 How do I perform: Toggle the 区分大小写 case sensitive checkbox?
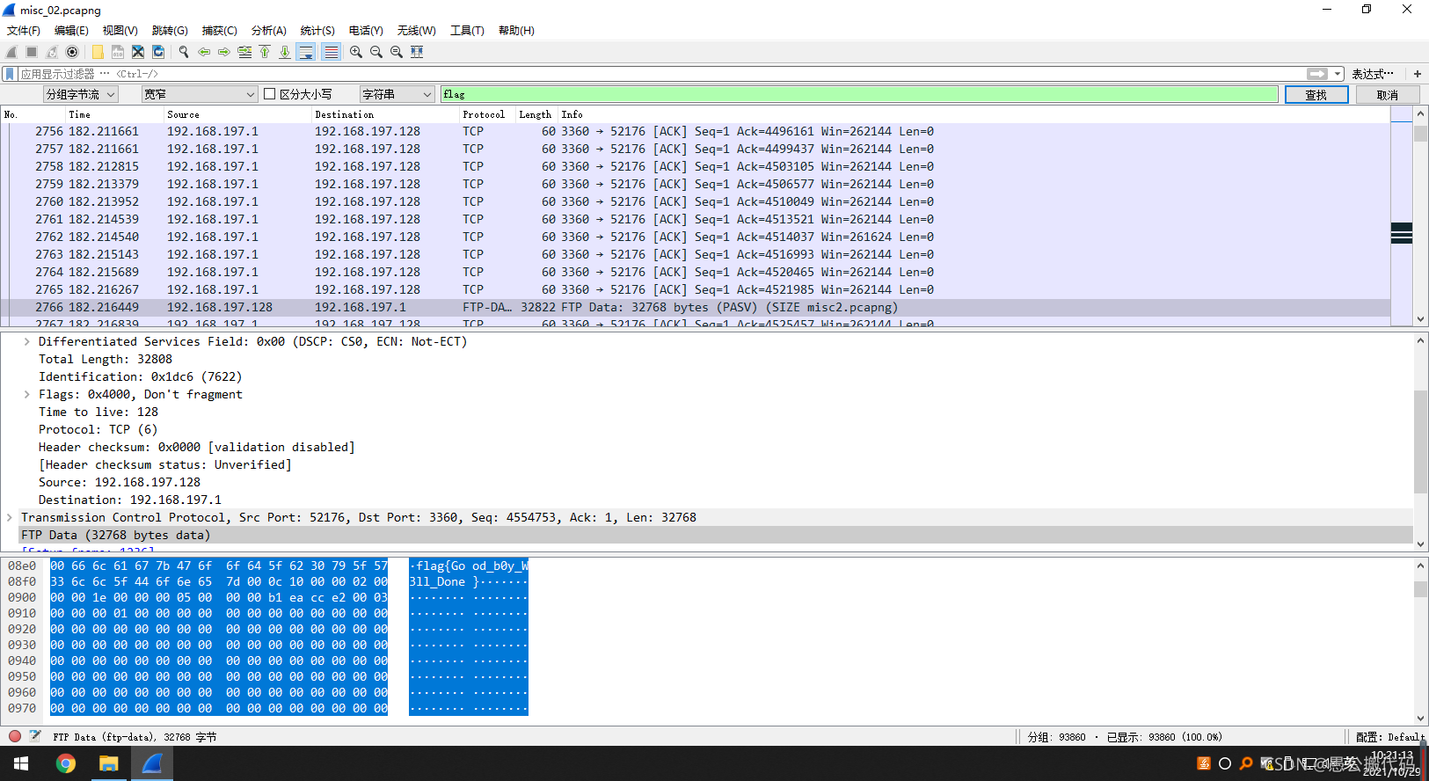(x=270, y=94)
